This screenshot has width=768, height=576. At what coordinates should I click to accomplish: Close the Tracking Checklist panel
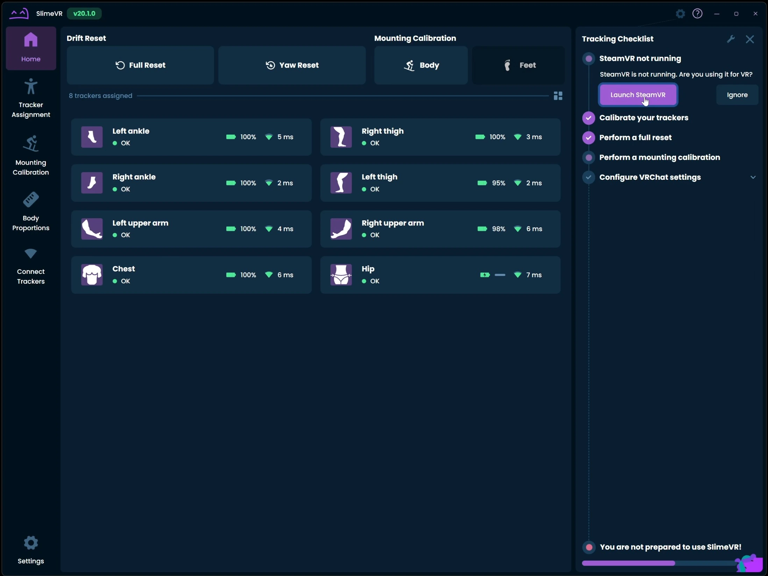(x=749, y=39)
